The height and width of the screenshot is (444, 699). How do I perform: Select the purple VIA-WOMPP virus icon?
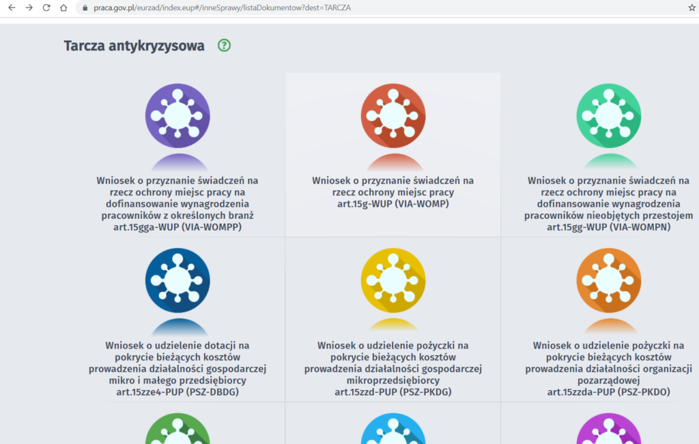coord(177,116)
